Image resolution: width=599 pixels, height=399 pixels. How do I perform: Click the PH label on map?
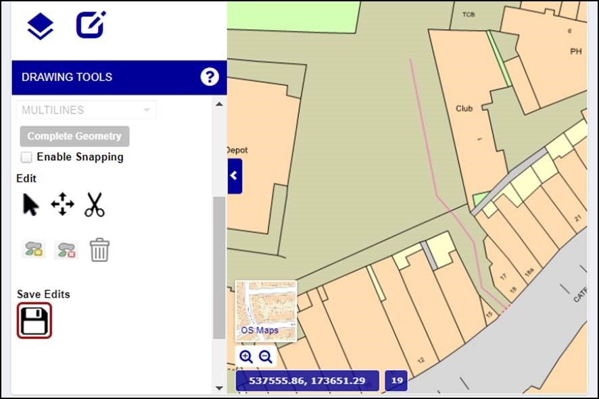pos(576,51)
